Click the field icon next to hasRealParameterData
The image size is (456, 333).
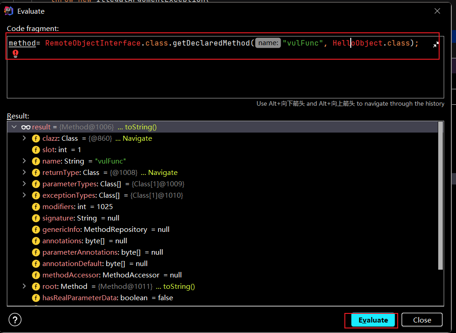pyautogui.click(x=36, y=298)
